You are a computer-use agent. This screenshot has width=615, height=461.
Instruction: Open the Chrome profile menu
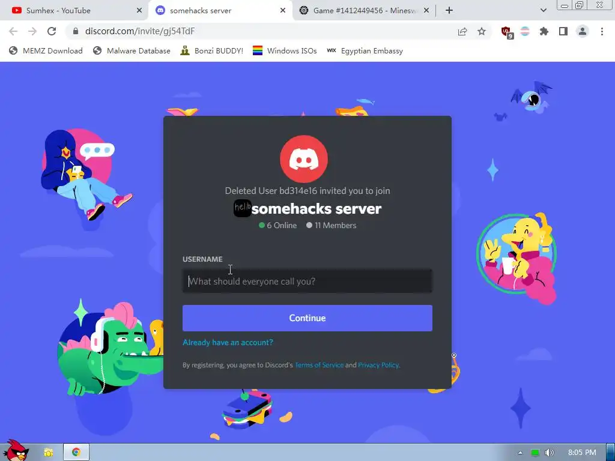click(x=583, y=31)
